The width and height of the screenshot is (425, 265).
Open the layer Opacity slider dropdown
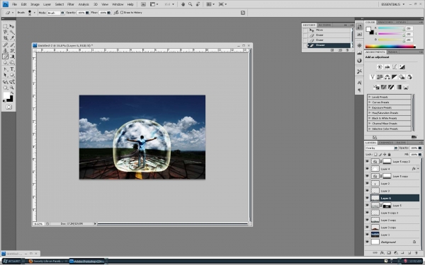click(420, 148)
